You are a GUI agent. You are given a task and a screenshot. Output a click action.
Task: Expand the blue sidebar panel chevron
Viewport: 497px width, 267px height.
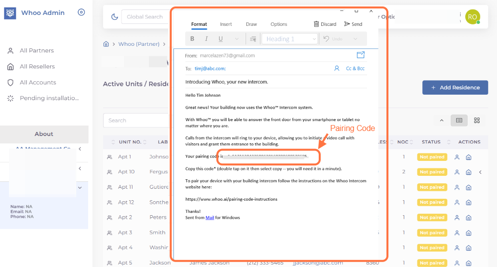tap(80, 188)
